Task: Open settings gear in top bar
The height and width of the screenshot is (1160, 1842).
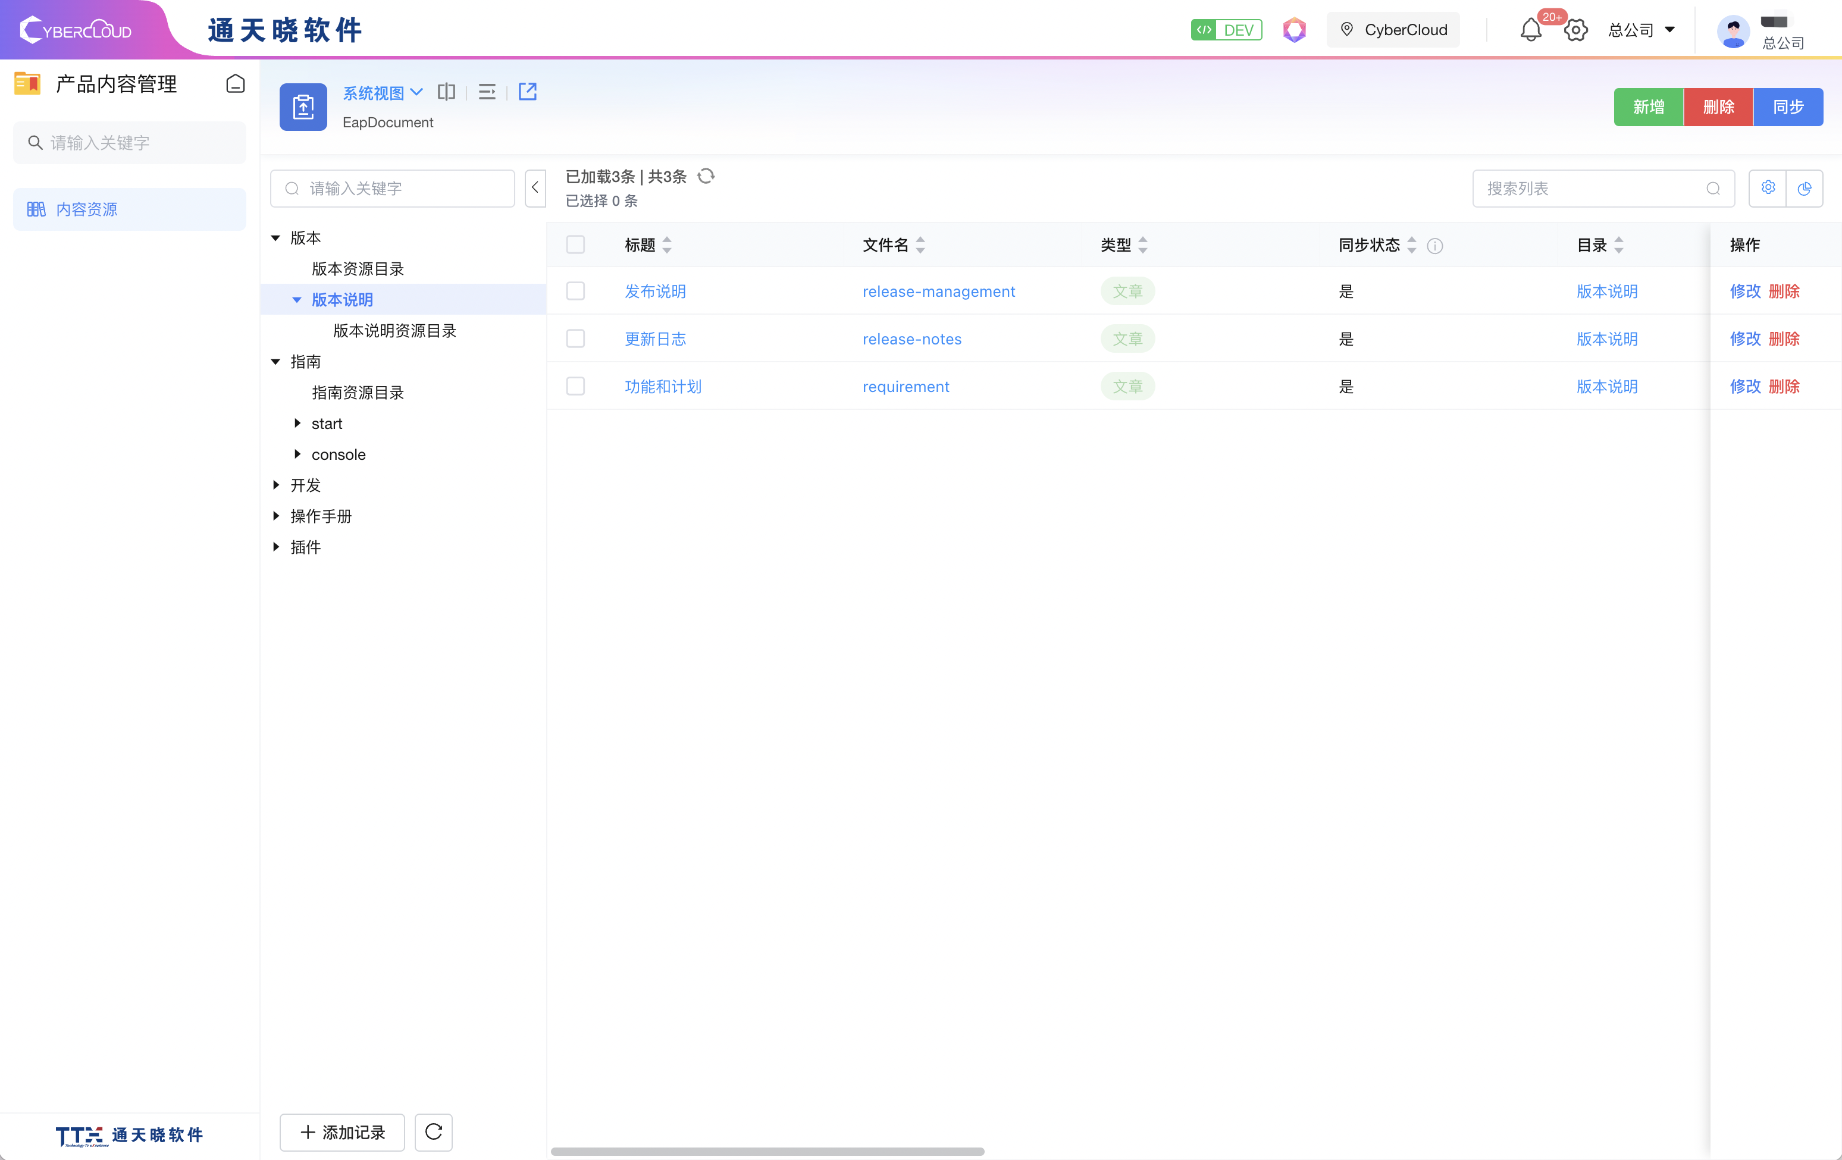Action: click(x=1575, y=30)
